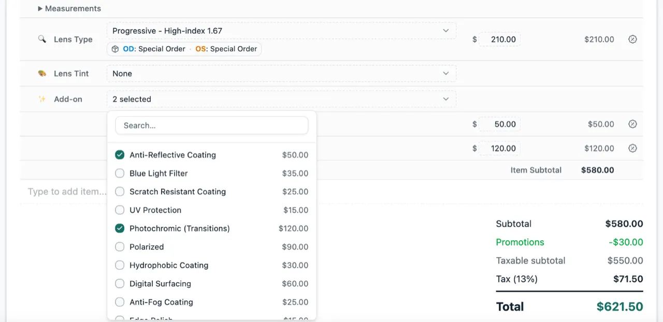Click the box icon in the Special Order badge
Viewport: 663px width, 322px height.
pos(116,49)
